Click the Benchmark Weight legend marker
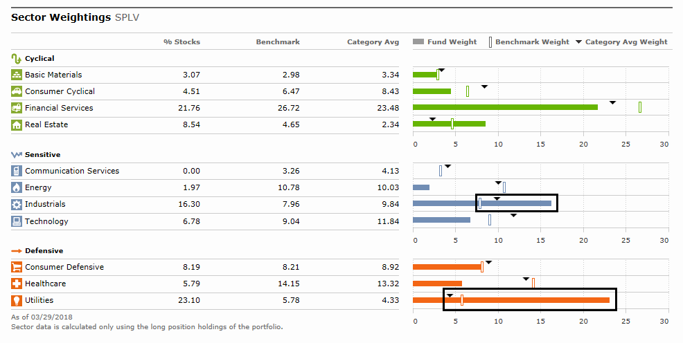This screenshot has width=683, height=343. point(491,42)
